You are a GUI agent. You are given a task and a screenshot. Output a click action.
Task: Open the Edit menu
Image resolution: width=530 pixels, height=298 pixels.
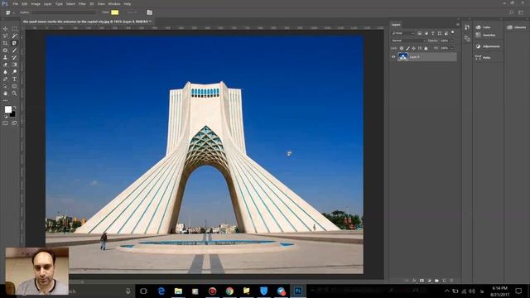click(25, 3)
